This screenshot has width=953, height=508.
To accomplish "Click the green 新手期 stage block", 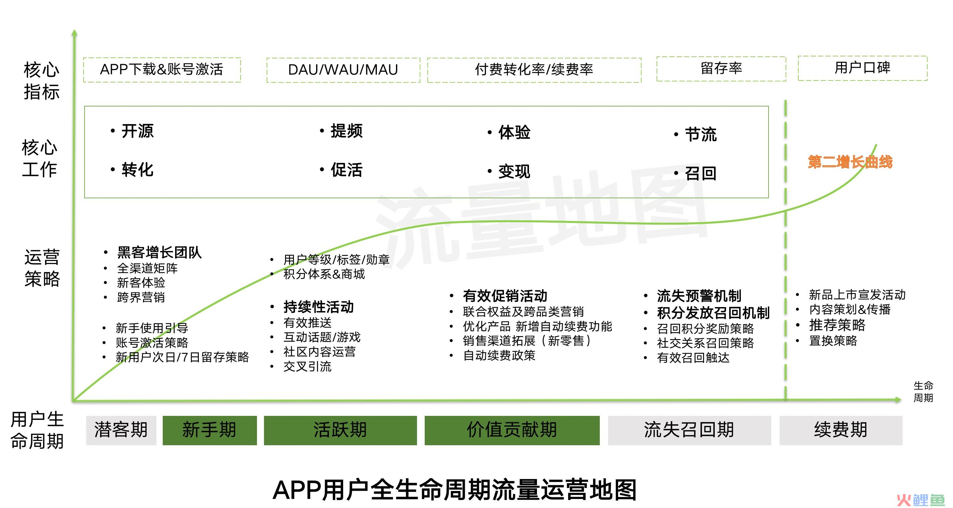I will 210,430.
